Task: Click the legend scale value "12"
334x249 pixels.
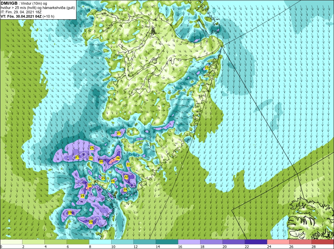Action: pos(135,247)
